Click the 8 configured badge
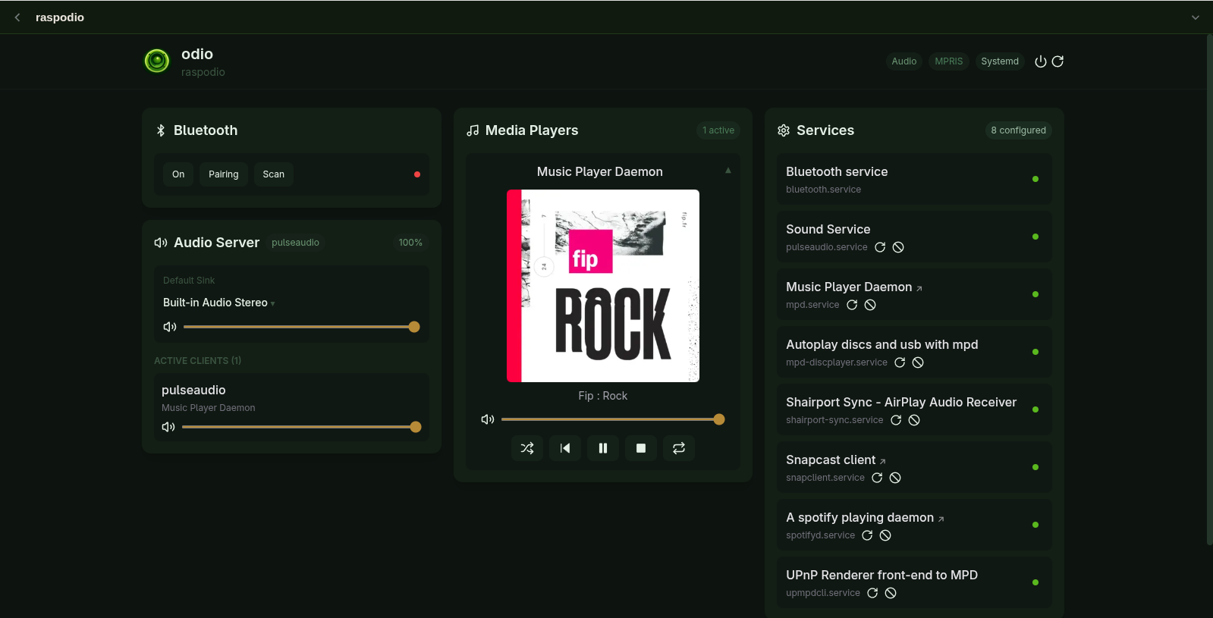 coord(1018,130)
